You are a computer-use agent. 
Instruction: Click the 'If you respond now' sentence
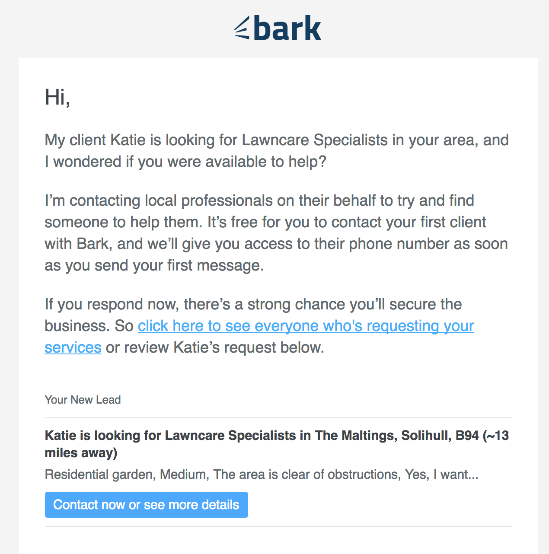coord(253,304)
